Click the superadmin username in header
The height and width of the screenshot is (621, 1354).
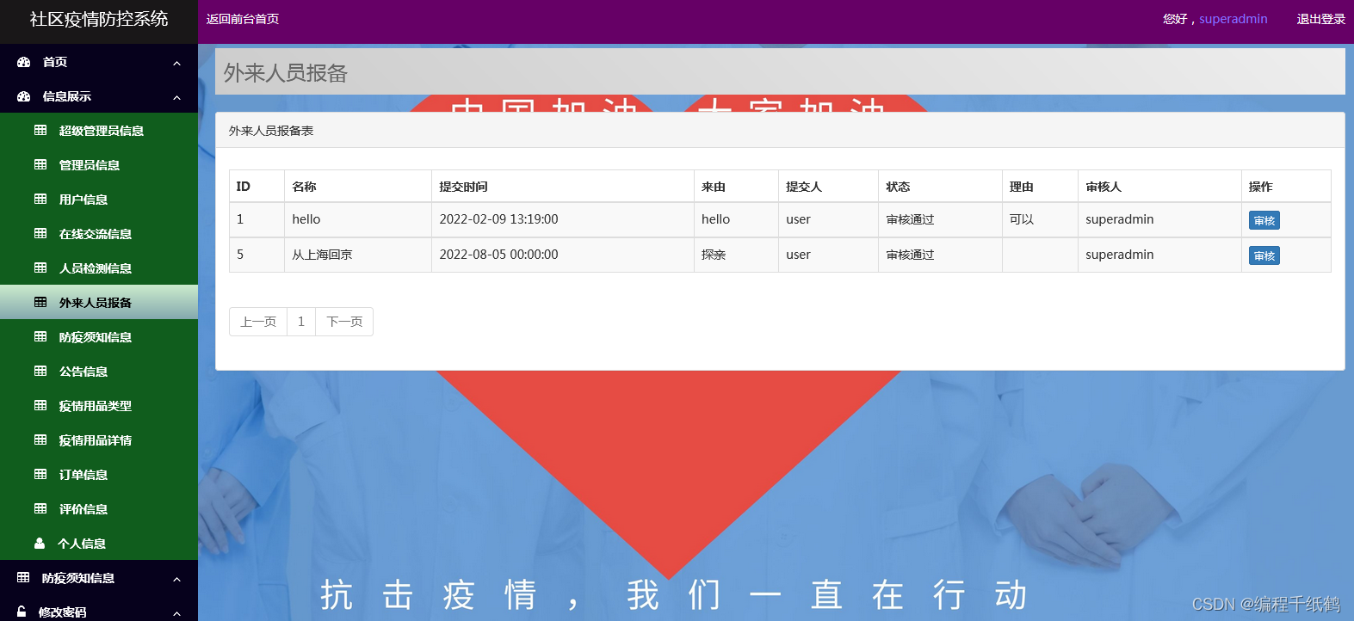point(1233,19)
